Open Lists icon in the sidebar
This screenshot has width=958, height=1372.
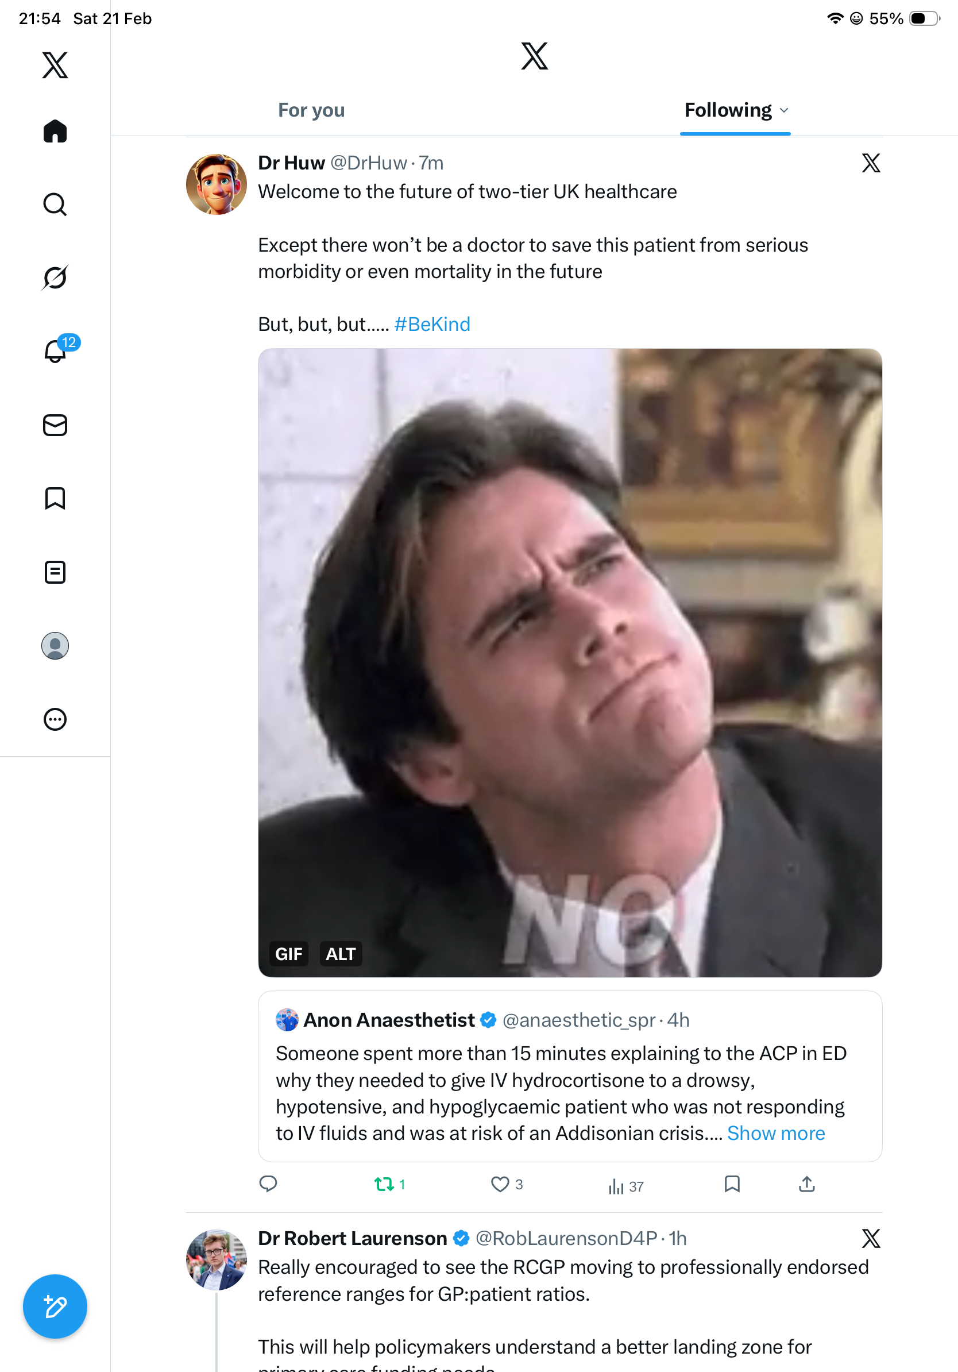coord(55,572)
